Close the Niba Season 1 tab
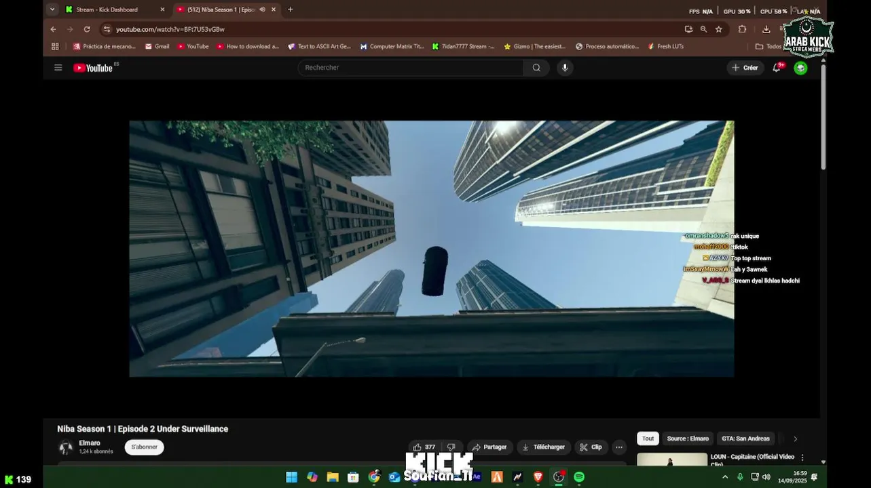 [x=274, y=9]
